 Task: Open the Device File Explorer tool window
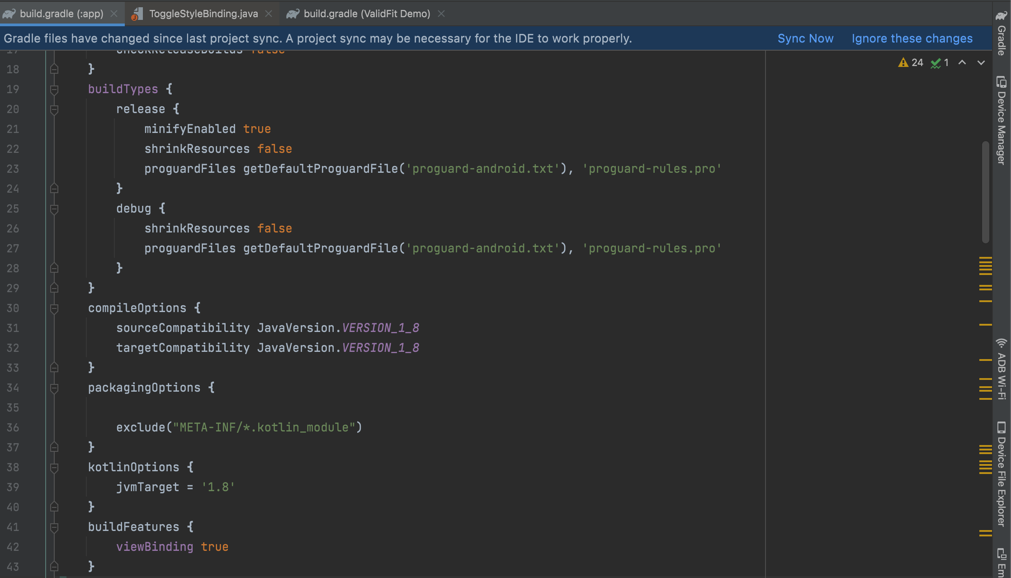pyautogui.click(x=1002, y=474)
